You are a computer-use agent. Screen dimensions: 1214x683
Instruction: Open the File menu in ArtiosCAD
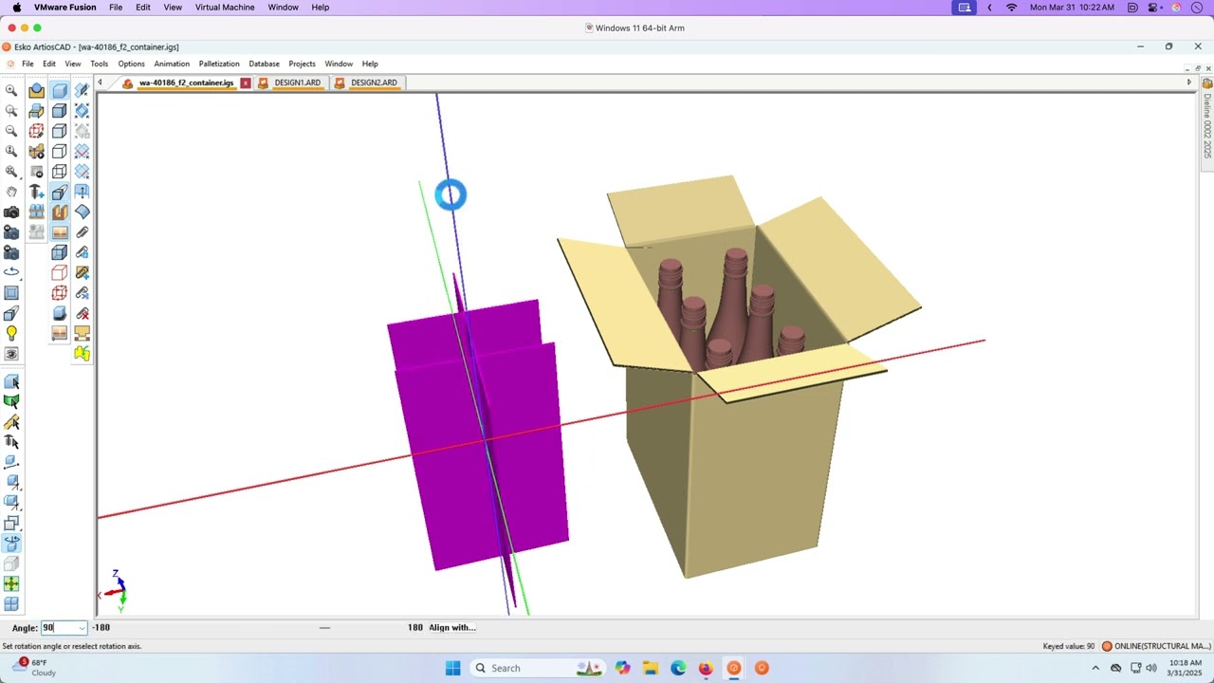coord(28,64)
